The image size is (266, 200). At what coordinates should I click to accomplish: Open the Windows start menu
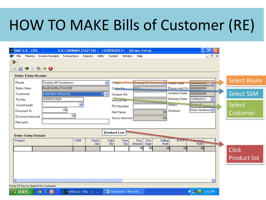click(x=22, y=192)
